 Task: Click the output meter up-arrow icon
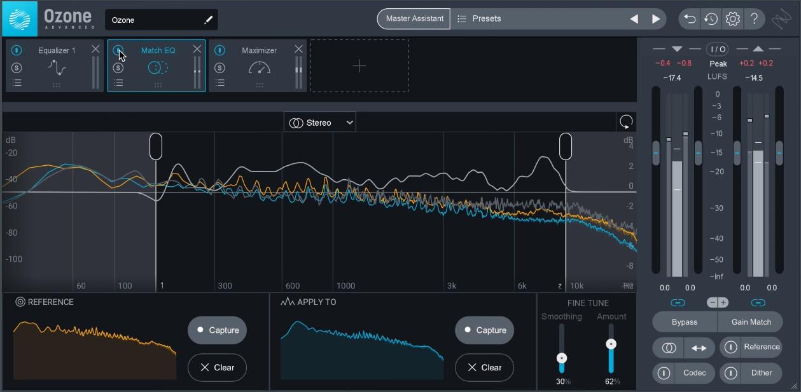(x=758, y=49)
